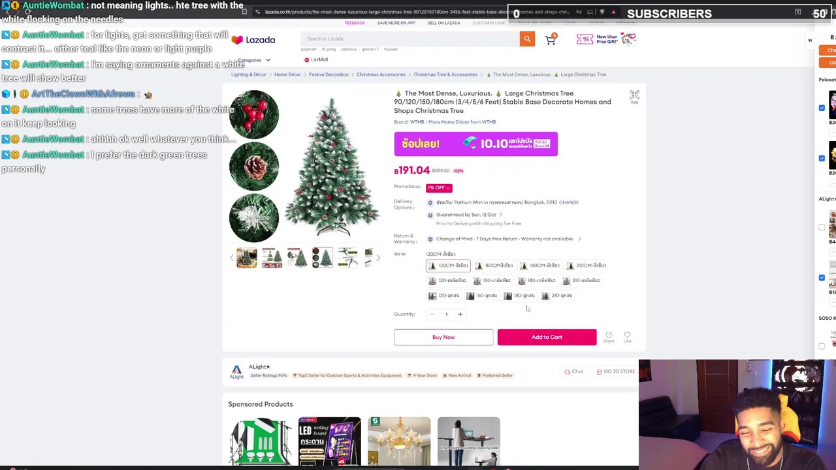Select the 210CM green size option
Screen dimensions: 836x470
pyautogui.click(x=587, y=266)
